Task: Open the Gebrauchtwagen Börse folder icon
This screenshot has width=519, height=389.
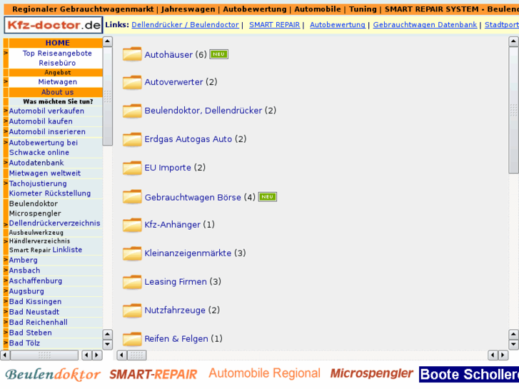Action: click(x=132, y=197)
